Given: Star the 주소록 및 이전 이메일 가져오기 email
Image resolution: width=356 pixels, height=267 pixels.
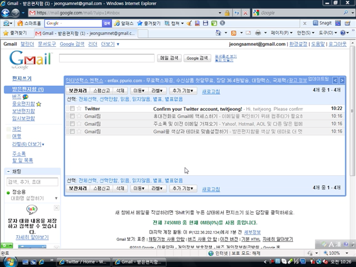Looking at the screenshot, I should (79, 123).
